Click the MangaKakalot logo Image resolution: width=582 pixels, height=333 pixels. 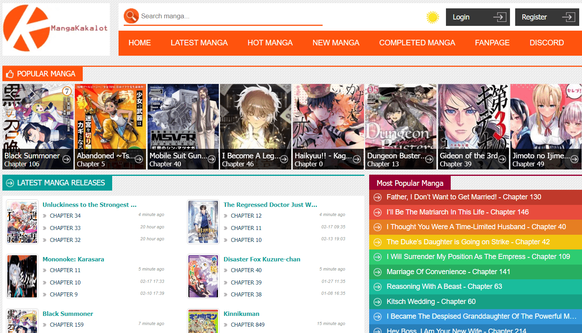coord(56,29)
